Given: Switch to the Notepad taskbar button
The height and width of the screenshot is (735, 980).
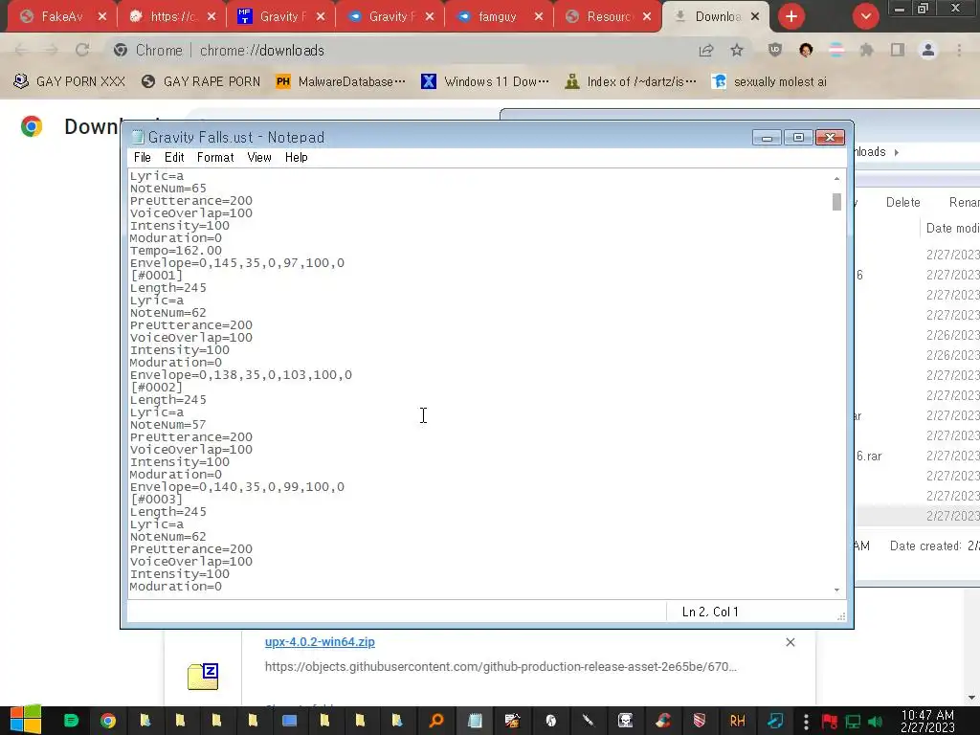Looking at the screenshot, I should [475, 721].
